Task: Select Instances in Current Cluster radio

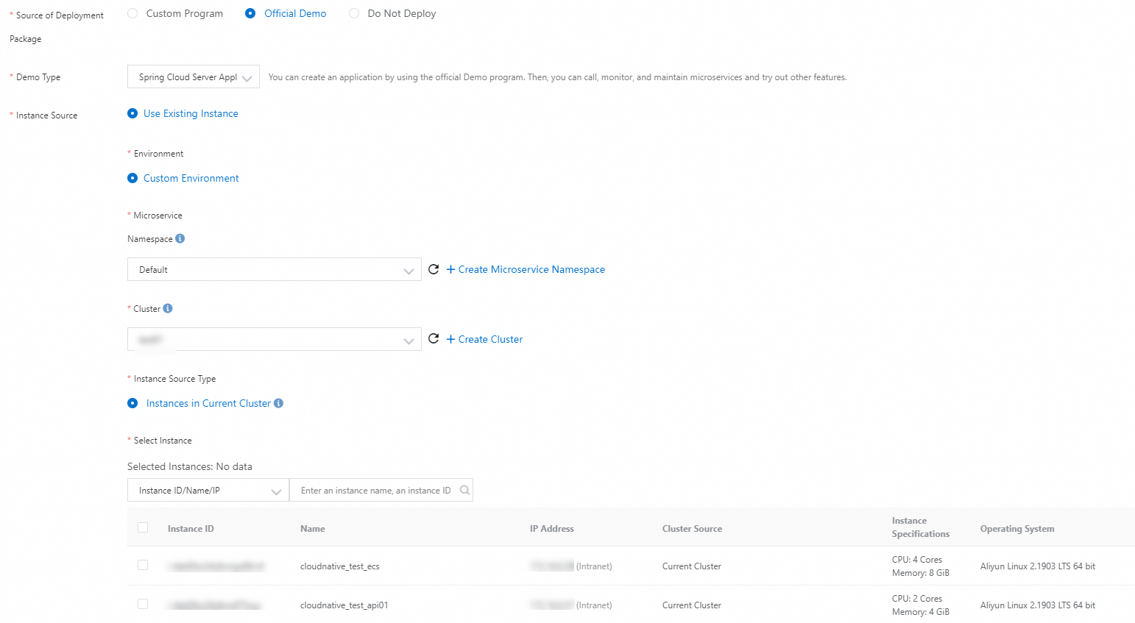Action: [x=132, y=403]
